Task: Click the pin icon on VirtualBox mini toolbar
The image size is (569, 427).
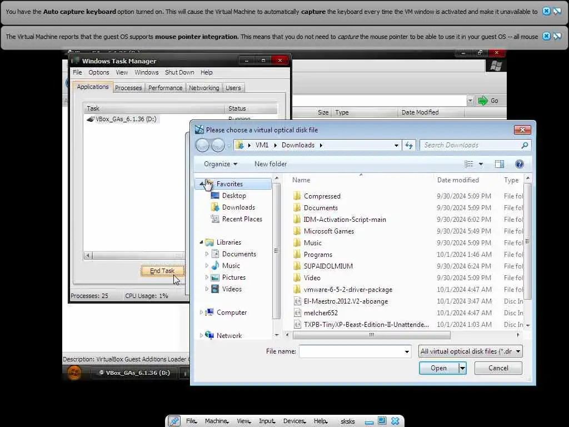Action: pos(174,421)
